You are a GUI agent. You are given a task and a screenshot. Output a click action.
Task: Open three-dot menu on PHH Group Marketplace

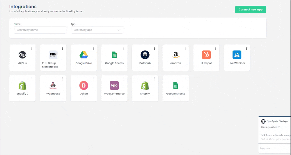click(x=63, y=48)
